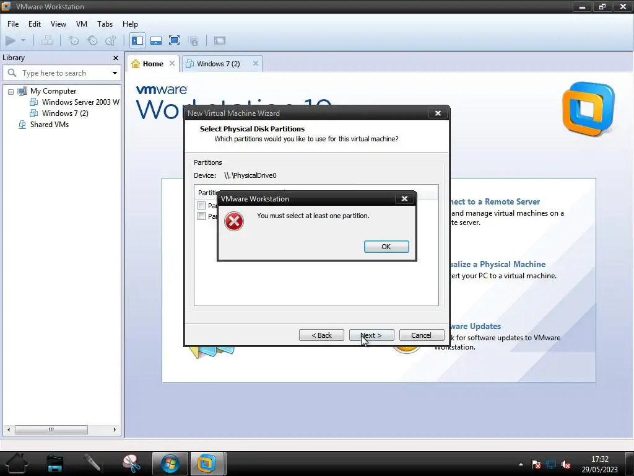This screenshot has height=476, width=634.
Task: Open the snapshot manager toolbar icon
Action: [x=110, y=40]
